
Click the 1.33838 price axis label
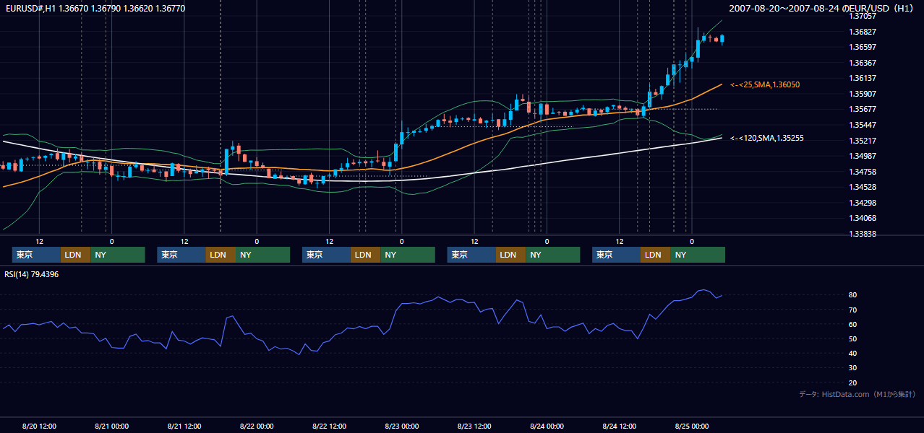coord(863,234)
